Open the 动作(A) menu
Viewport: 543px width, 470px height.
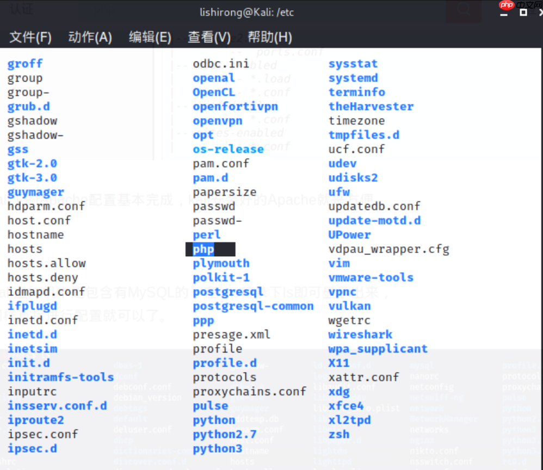coord(90,37)
